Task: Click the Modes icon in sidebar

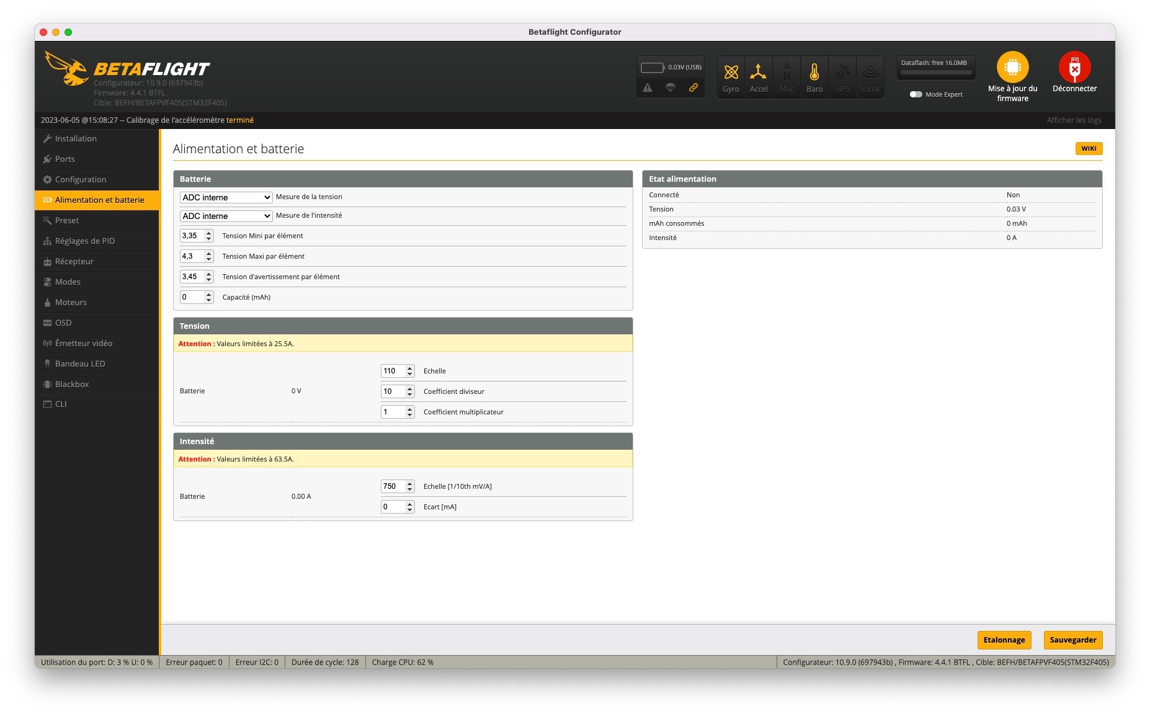Action: [x=47, y=282]
